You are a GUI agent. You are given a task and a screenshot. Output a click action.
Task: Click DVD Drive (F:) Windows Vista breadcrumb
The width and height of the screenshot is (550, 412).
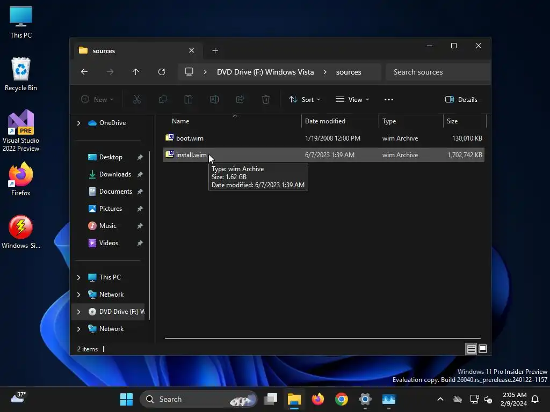click(265, 72)
